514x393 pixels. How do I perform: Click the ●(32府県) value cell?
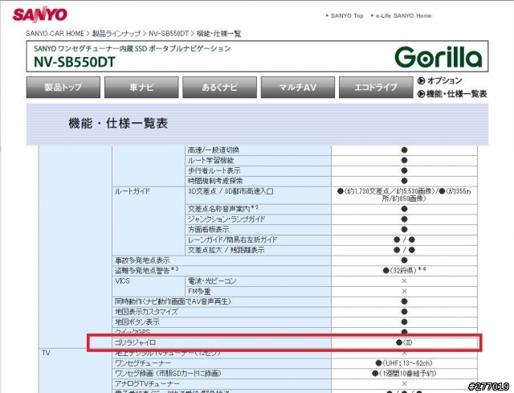point(404,271)
